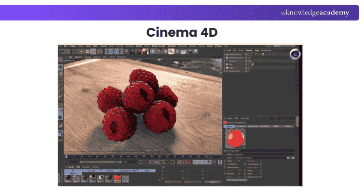The image size is (364, 192).
Task: Click the coordinate system icon beside Z
Action: 125,51
